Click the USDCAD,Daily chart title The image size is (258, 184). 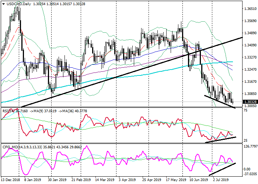[x=17, y=3]
